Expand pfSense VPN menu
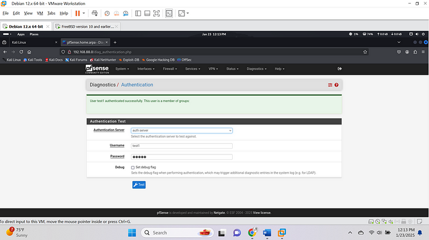 click(x=213, y=69)
